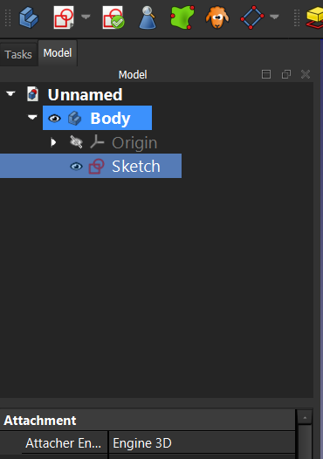Collapse the Unnamed document tree node
323x459 pixels.
(x=10, y=93)
